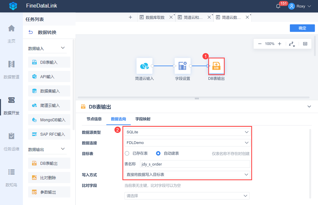The width and height of the screenshot is (318, 205).
Task: Select 简道云输入 operator in left list
Action: click(x=49, y=105)
